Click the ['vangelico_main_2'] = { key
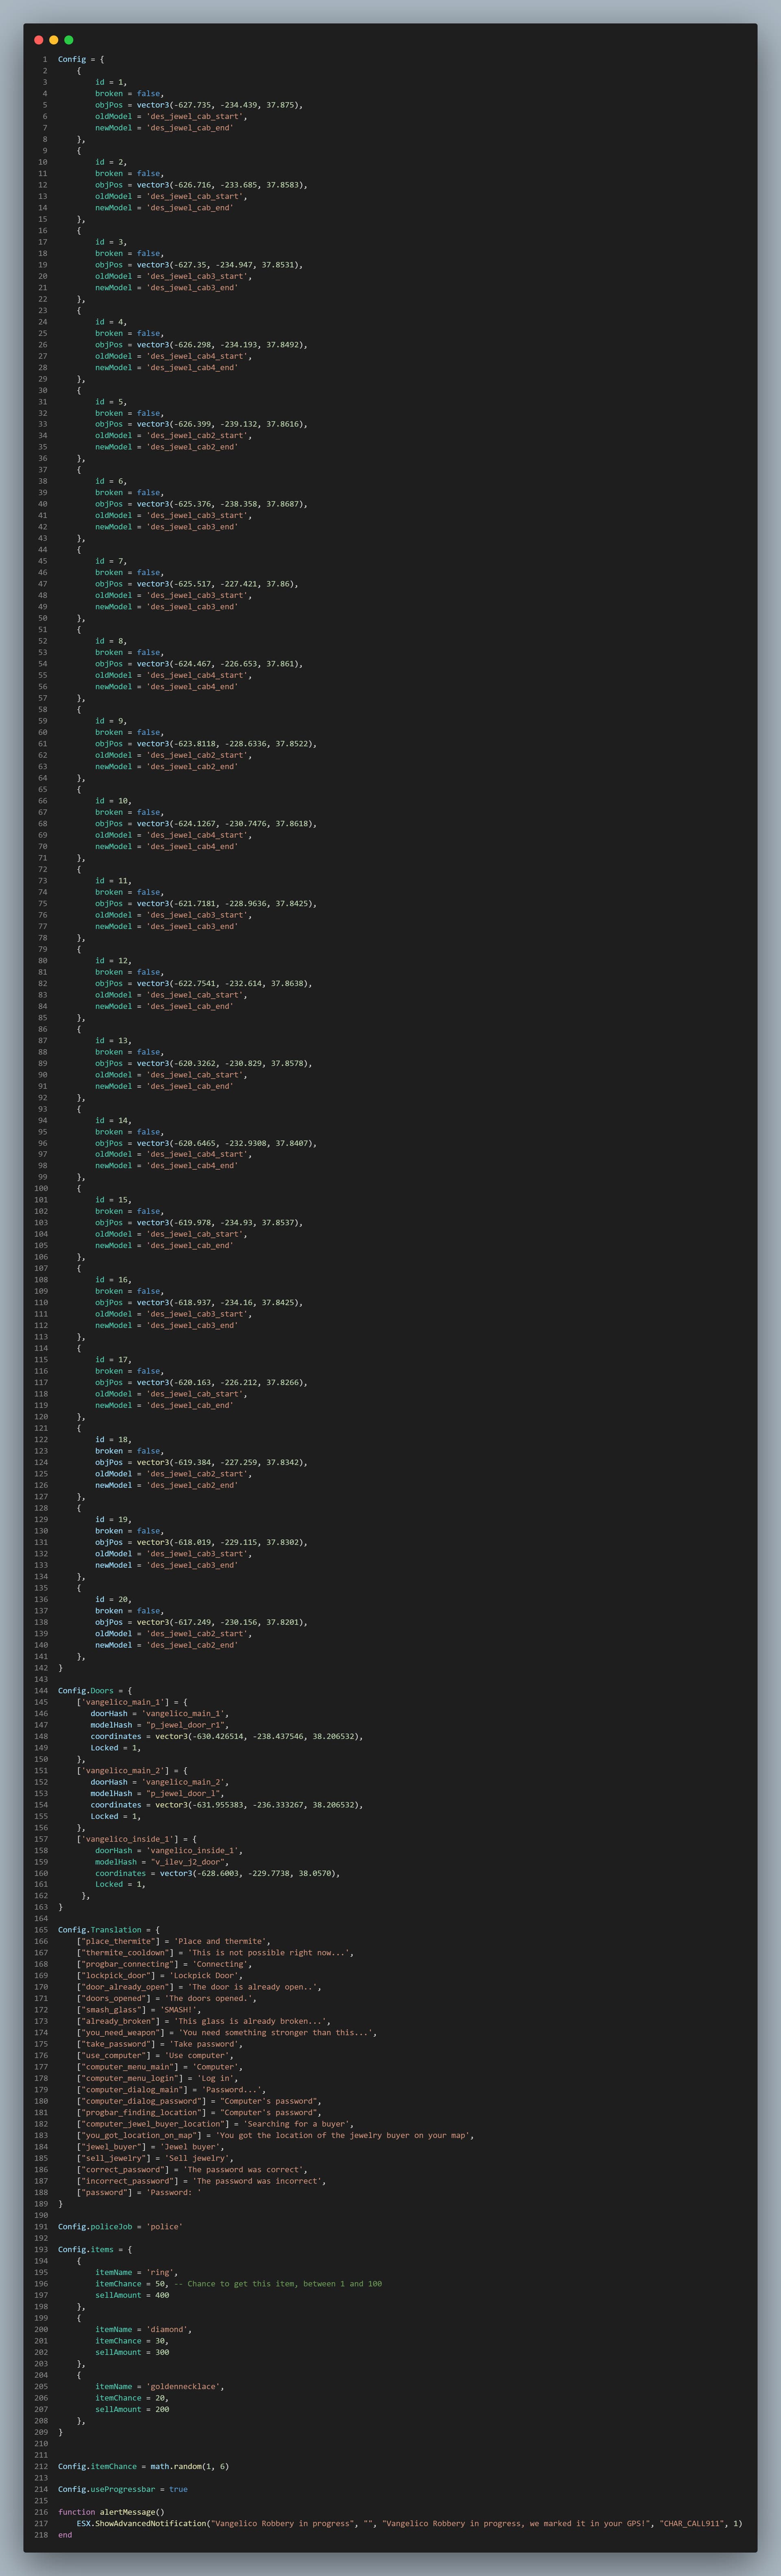The width and height of the screenshot is (781, 2576). pos(132,1770)
